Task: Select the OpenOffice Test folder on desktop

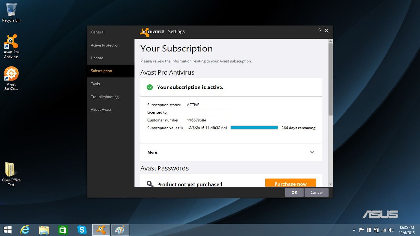Action: 11,174
